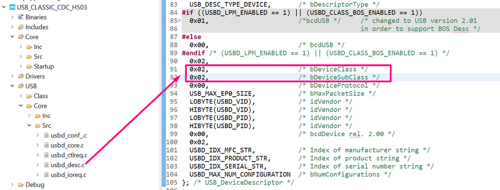Select usbd_ioreq.c in the tree
The image size is (500, 190).
pyautogui.click(x=69, y=175)
